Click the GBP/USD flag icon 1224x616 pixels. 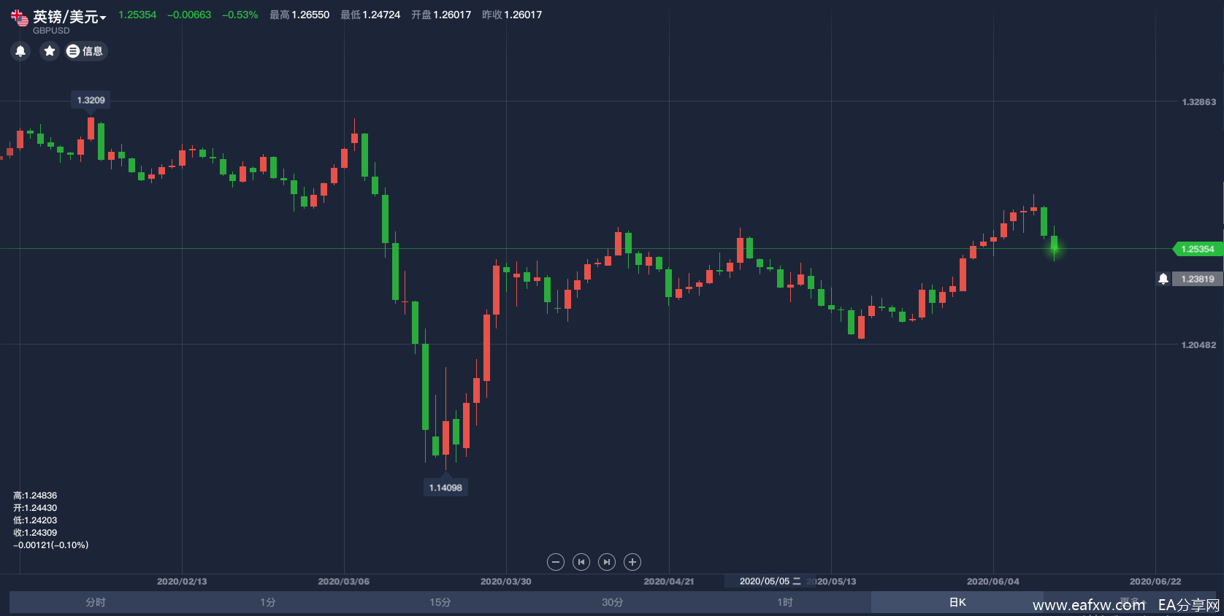coord(20,18)
